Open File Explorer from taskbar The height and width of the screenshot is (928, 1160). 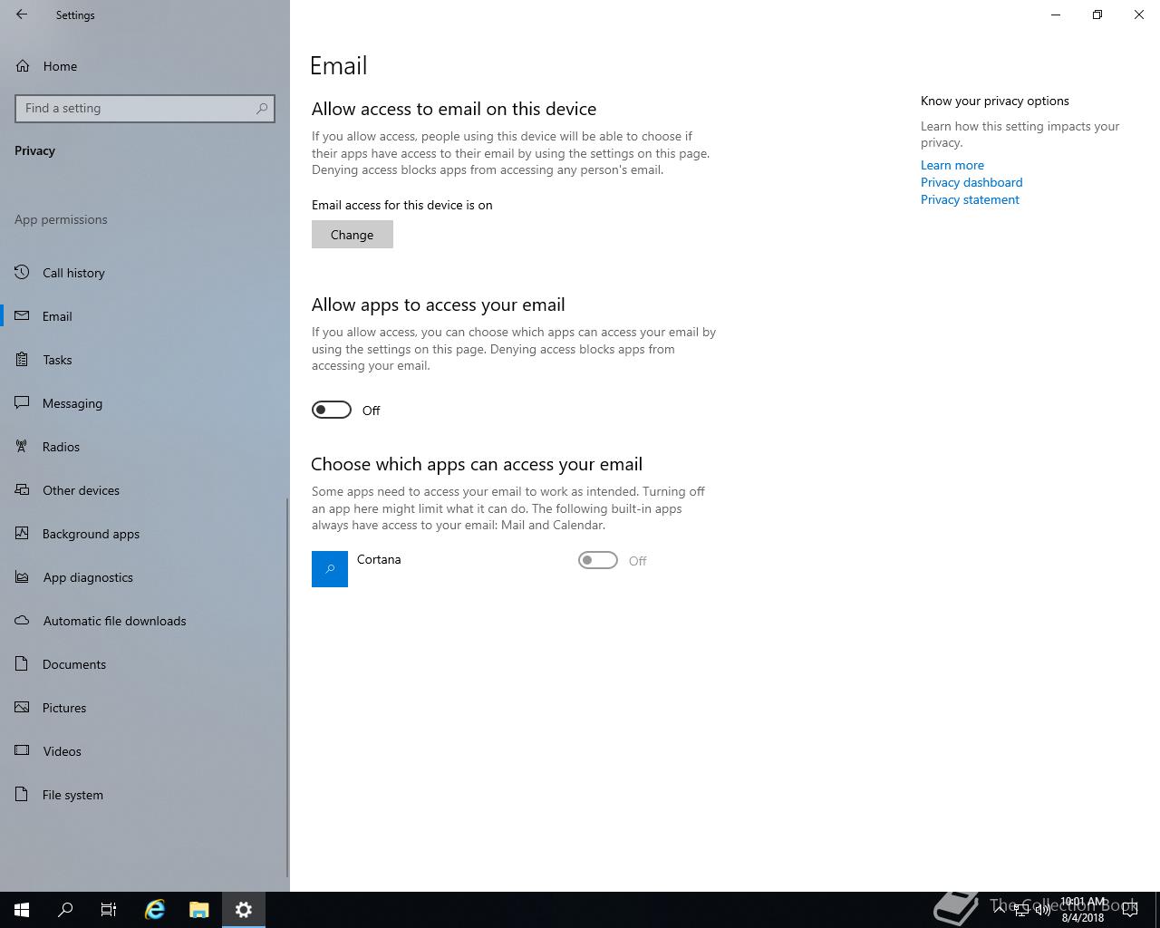pyautogui.click(x=199, y=910)
